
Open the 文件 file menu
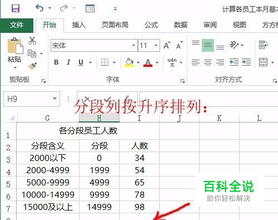(17, 25)
